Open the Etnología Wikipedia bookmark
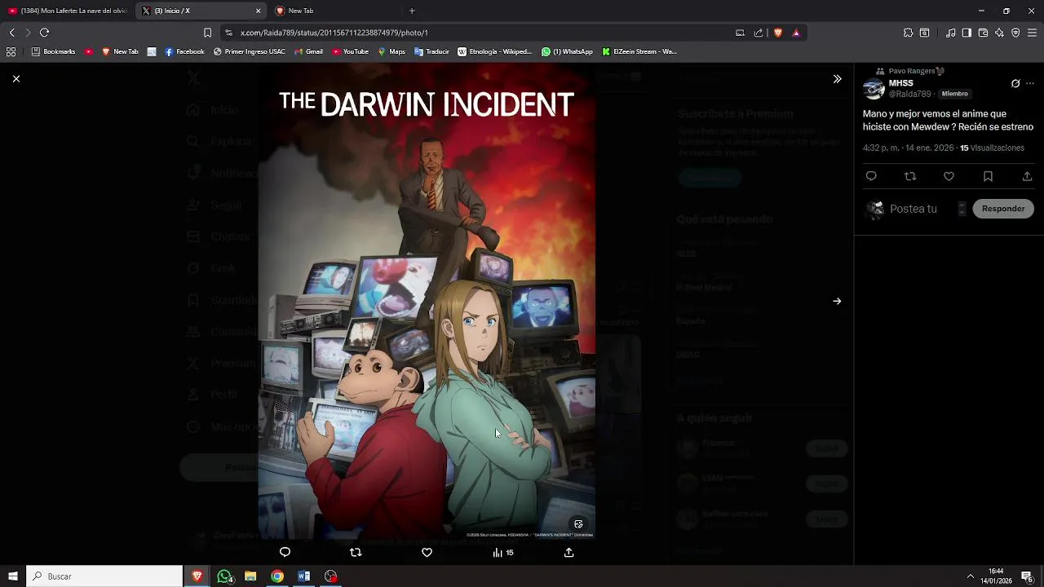1044x587 pixels. point(495,51)
